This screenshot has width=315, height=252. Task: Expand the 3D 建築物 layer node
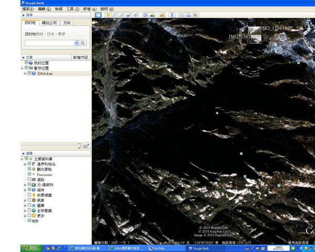tap(25, 185)
